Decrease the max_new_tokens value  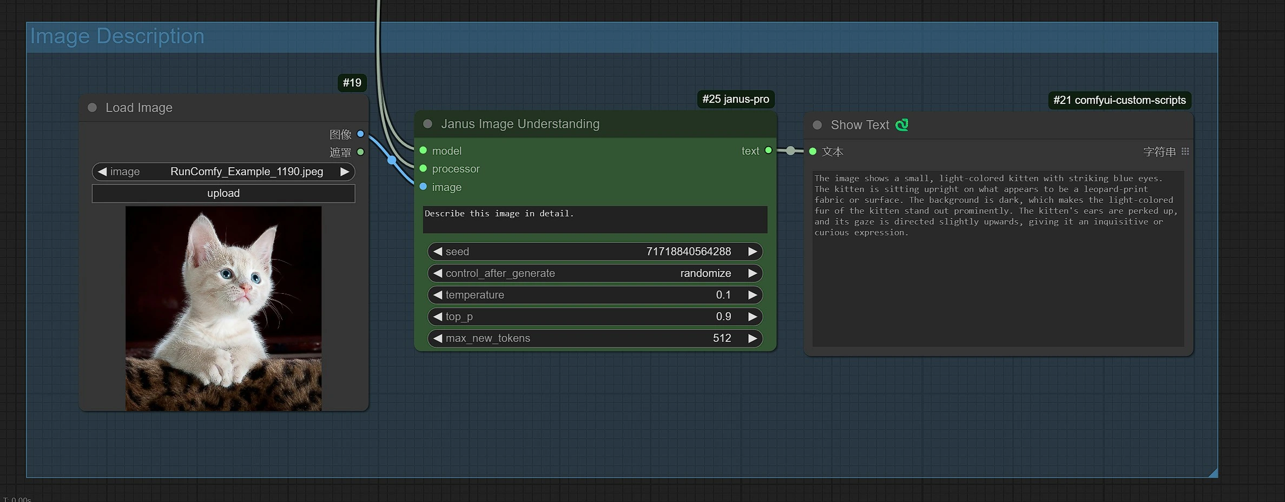point(438,338)
